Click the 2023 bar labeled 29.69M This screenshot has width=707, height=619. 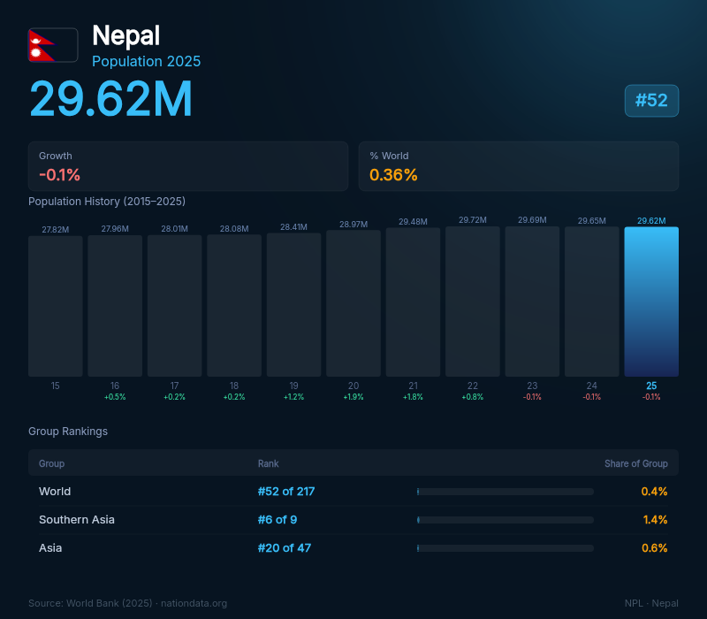pyautogui.click(x=532, y=302)
